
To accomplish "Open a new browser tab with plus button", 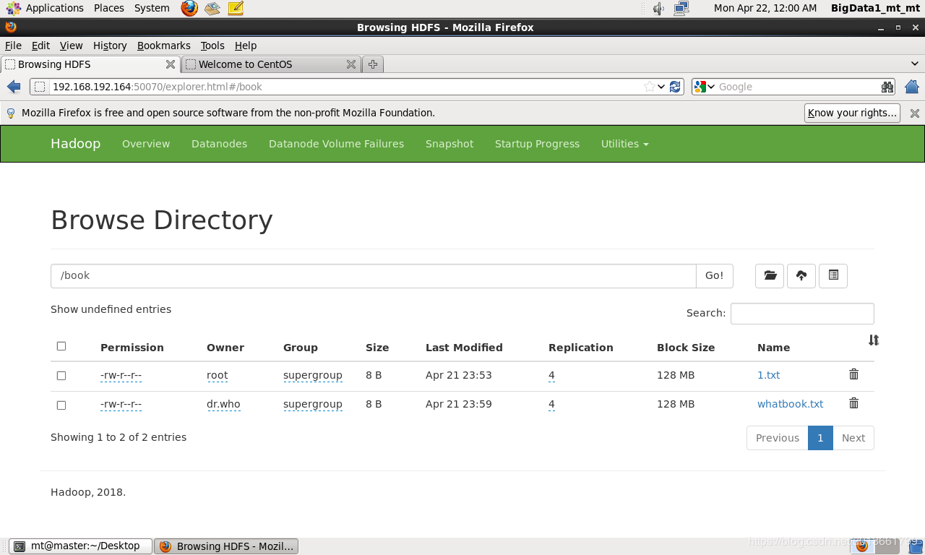I will [373, 64].
